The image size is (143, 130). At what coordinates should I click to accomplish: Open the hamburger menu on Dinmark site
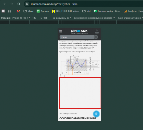click(x=61, y=31)
